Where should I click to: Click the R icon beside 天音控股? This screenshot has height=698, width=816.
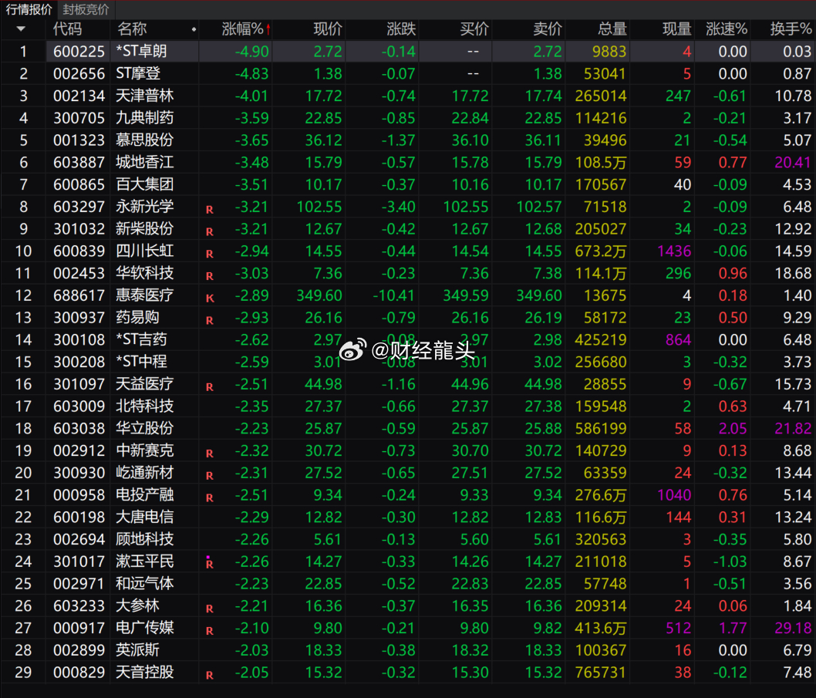209,673
